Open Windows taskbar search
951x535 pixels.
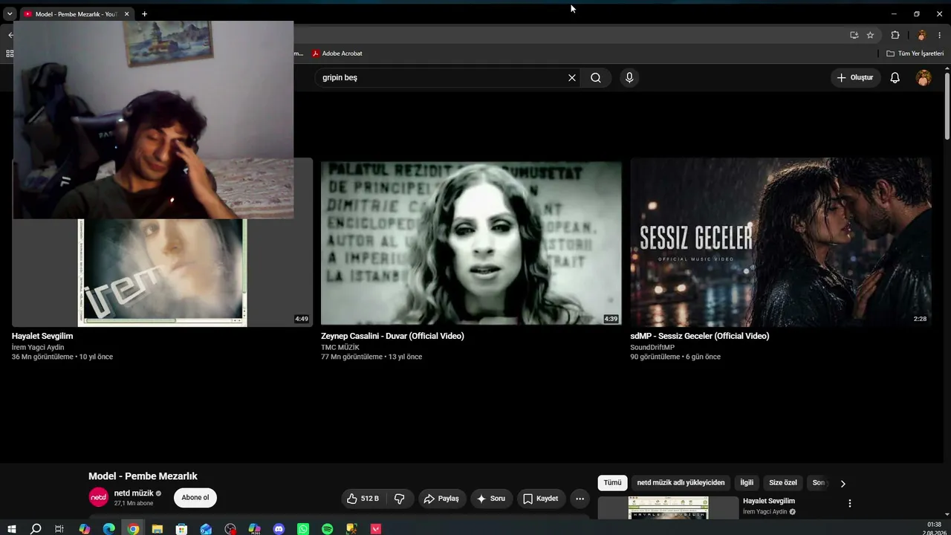click(x=36, y=529)
